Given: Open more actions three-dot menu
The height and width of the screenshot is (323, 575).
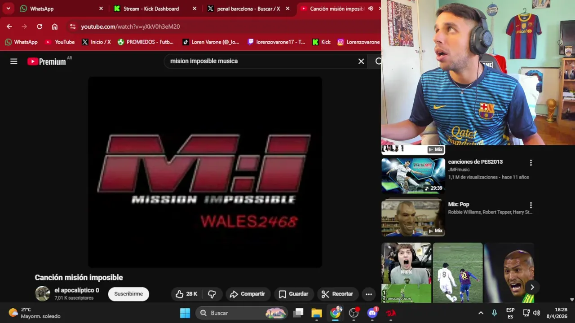Looking at the screenshot, I should (x=369, y=294).
